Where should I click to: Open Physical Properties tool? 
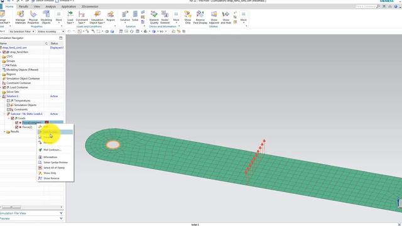pos(33,18)
